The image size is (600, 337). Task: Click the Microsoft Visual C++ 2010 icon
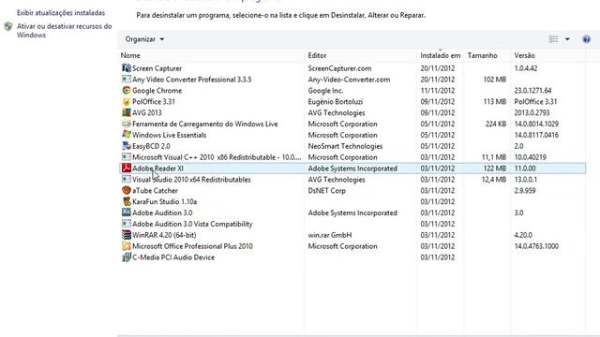(x=127, y=156)
